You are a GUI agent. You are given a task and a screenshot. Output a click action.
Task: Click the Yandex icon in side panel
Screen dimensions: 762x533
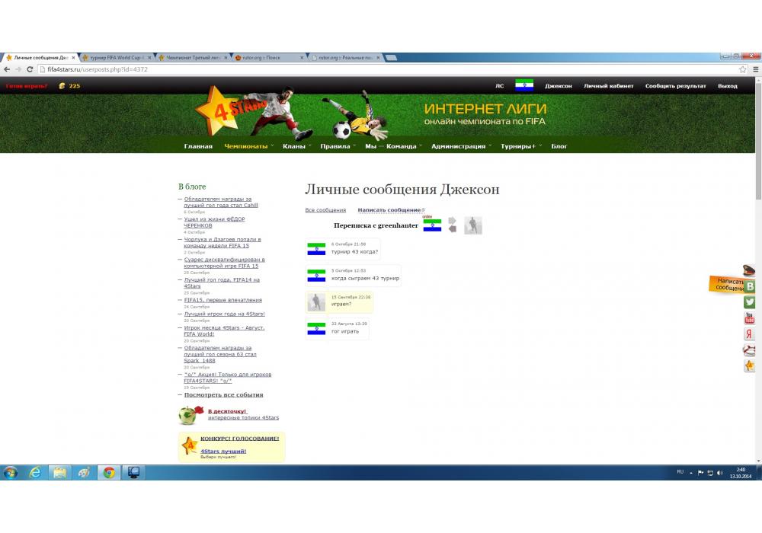pos(750,334)
